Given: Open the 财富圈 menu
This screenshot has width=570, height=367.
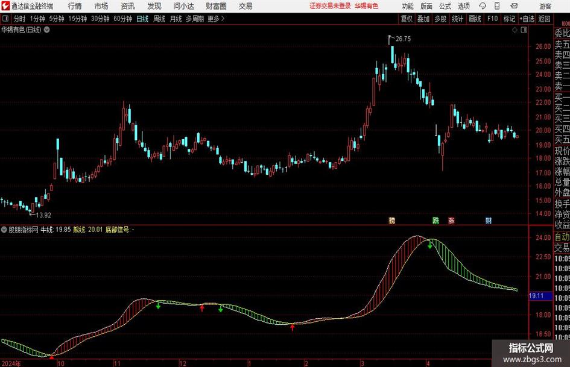Looking at the screenshot, I should click(216, 6).
